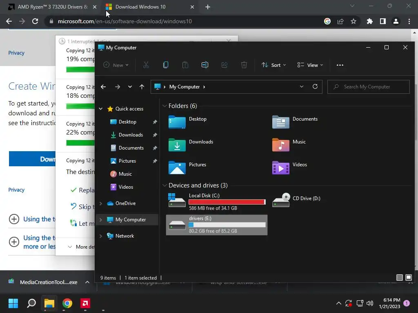Open Chrome three-dot menu
The width and height of the screenshot is (418, 313).
click(409, 21)
